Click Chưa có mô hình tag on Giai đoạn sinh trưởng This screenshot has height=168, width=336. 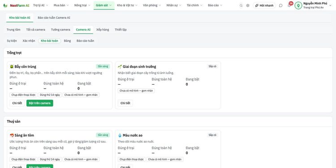coord(136,90)
